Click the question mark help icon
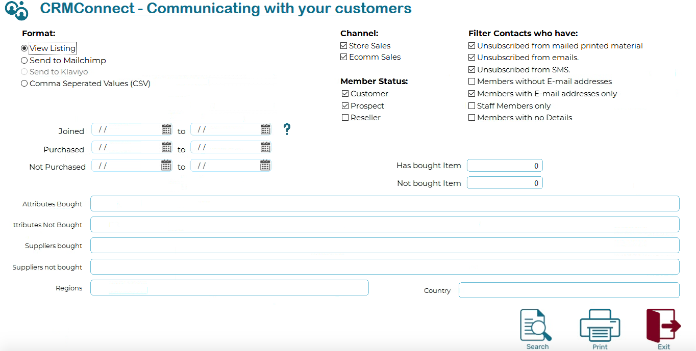 pyautogui.click(x=287, y=129)
